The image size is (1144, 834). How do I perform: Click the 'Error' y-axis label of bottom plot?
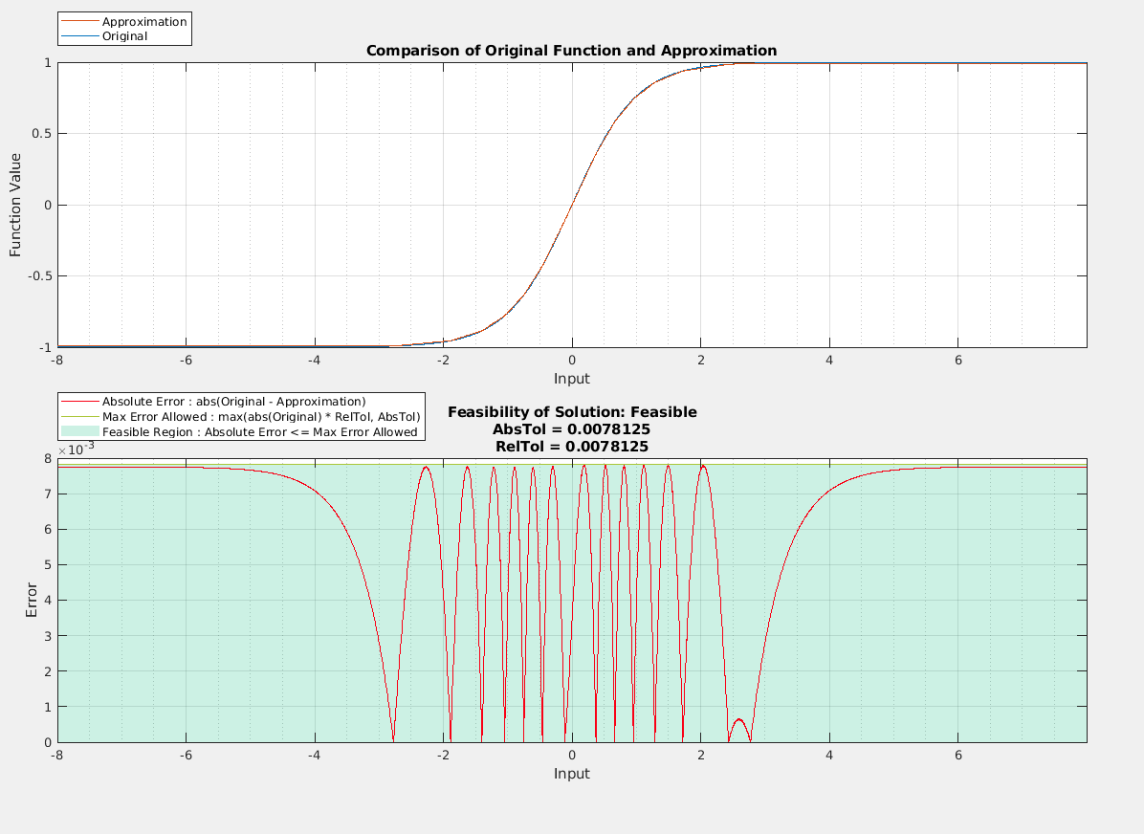[32, 600]
